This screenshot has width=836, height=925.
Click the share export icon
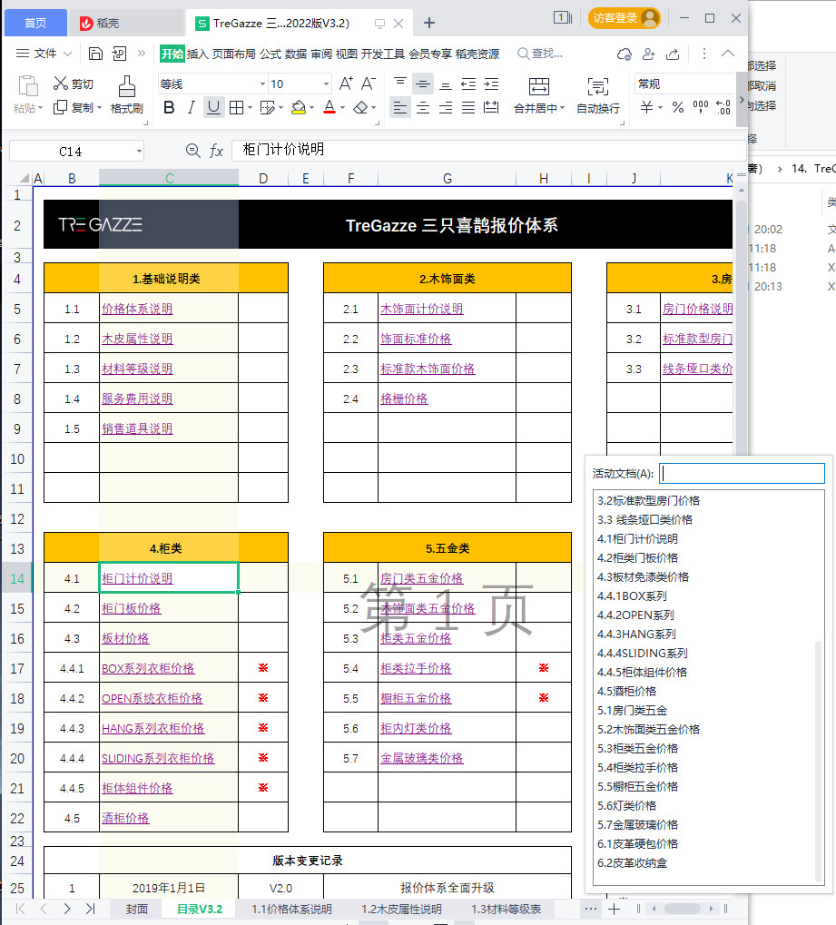click(x=673, y=54)
